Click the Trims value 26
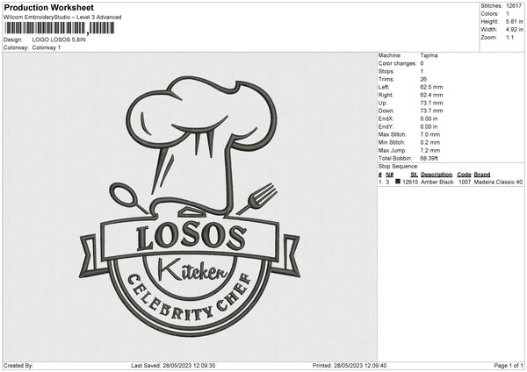 423,79
